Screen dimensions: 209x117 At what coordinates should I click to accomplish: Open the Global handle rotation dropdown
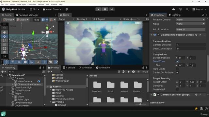pos(23,19)
